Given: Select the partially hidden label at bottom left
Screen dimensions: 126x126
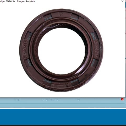Looking at the screenshot, I should click(18, 100).
